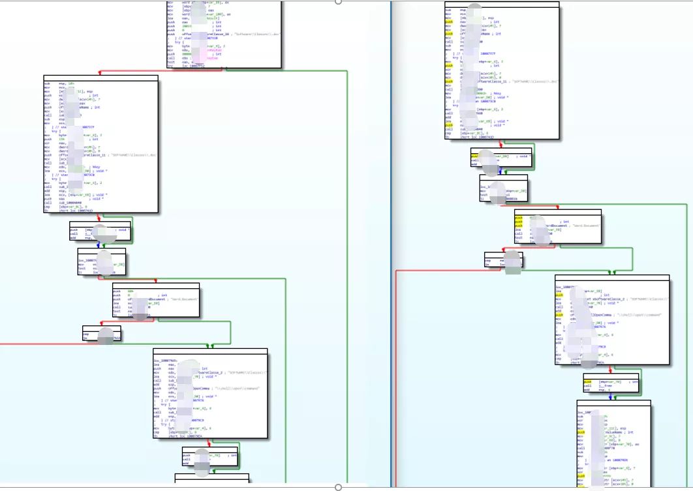
Task: Click left graph's small block under SoftwareClasse_11 block
Action: pyautogui.click(x=100, y=231)
